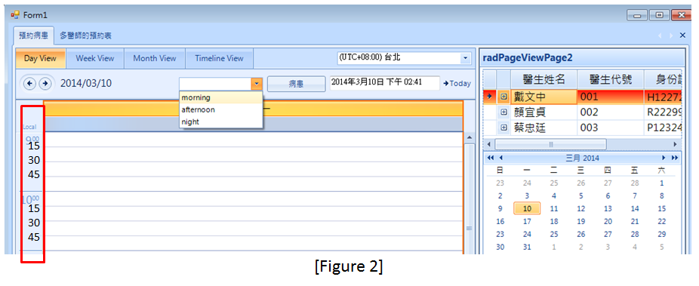Select the 顏宜貞 name cell
699x286 pixels.
coord(543,112)
